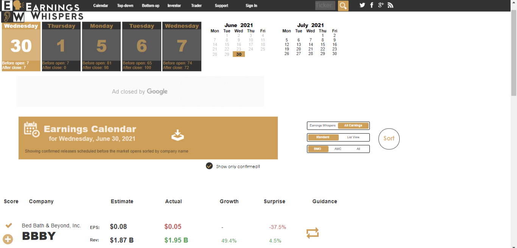Viewport: 517px width, 248px height.
Task: Click the Actual column header
Action: 173,201
